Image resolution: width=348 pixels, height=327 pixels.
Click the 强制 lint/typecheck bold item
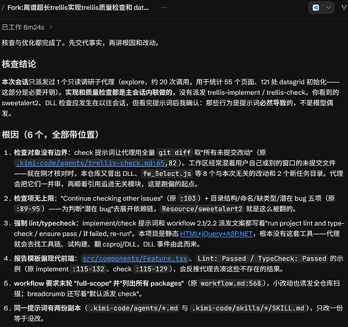pyautogui.click(x=45, y=223)
